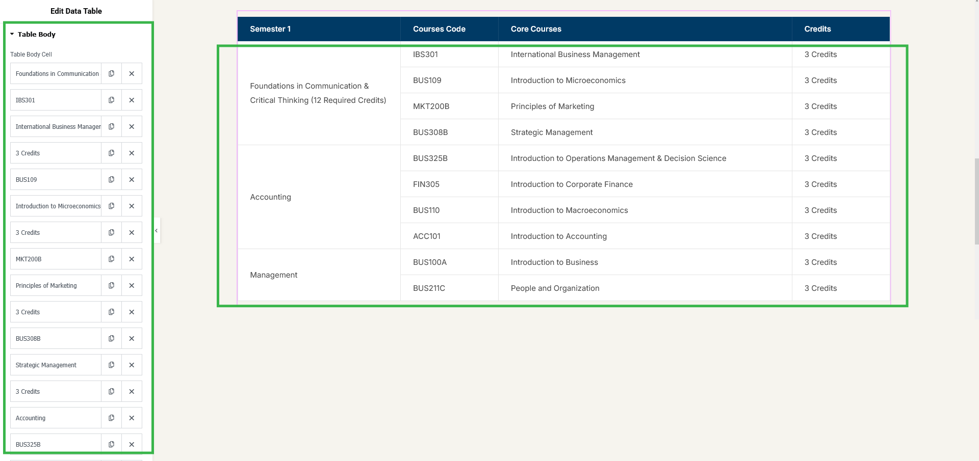Select the Introduction to Corporate Finance cell
The image size is (979, 461).
(572, 184)
